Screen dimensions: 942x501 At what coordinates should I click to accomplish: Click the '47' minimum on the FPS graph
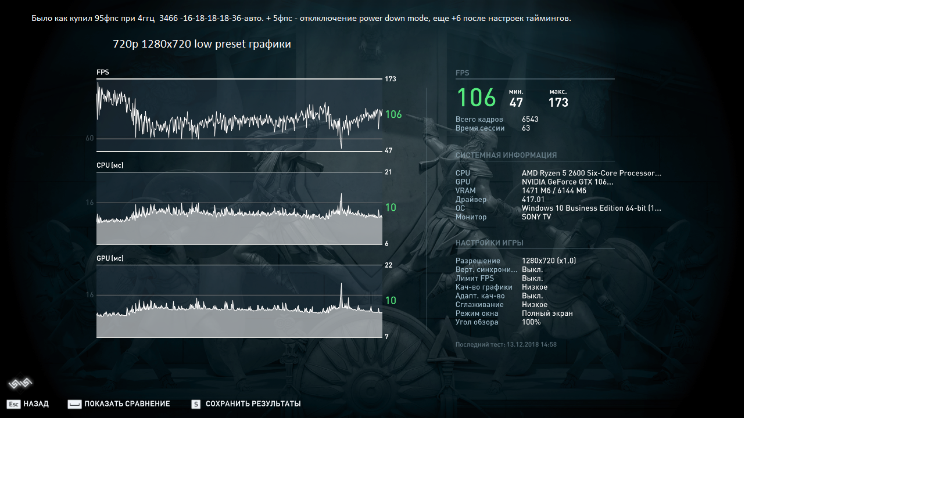pos(389,151)
